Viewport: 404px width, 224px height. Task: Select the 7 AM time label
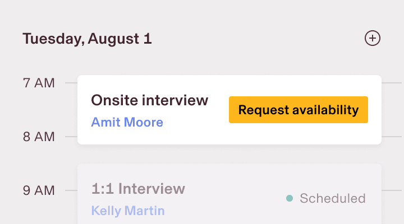point(39,83)
